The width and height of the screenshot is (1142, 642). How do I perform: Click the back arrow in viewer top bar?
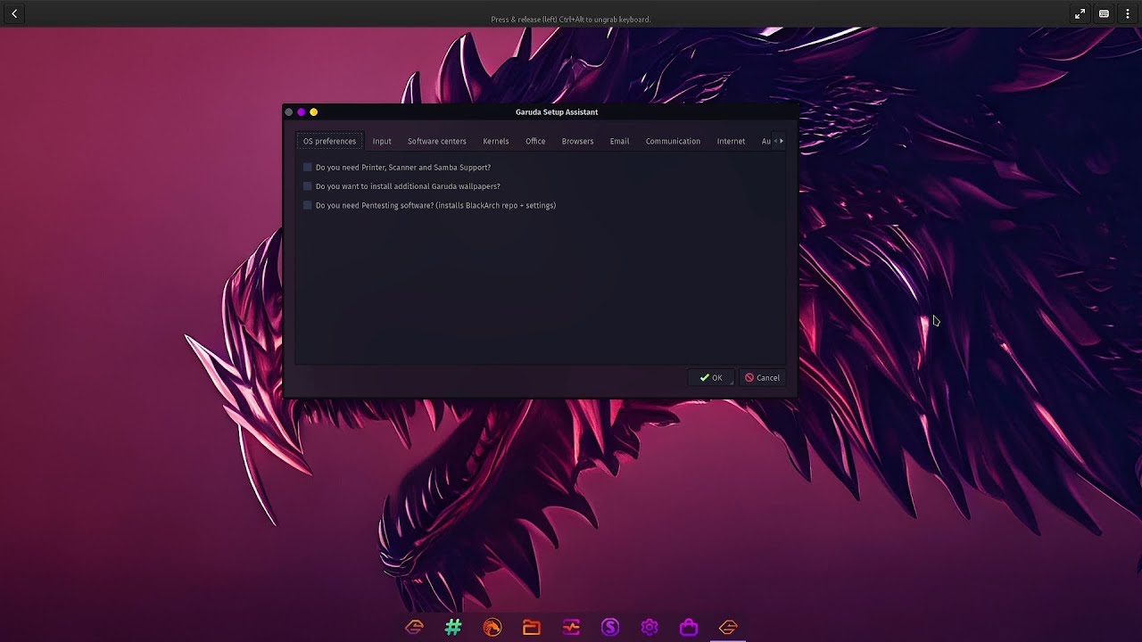coord(14,13)
